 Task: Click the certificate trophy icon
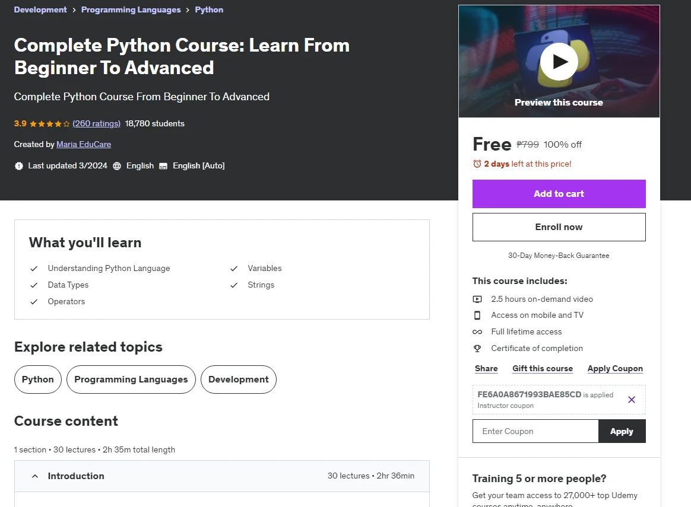click(x=477, y=349)
